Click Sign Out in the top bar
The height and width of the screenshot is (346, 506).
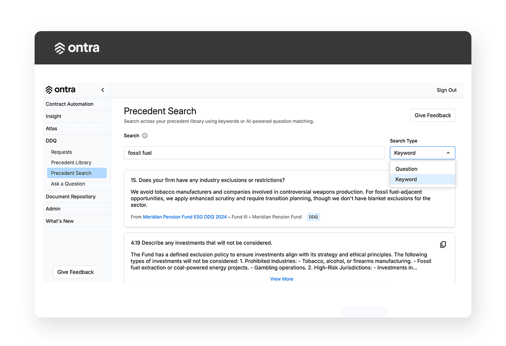tap(446, 90)
